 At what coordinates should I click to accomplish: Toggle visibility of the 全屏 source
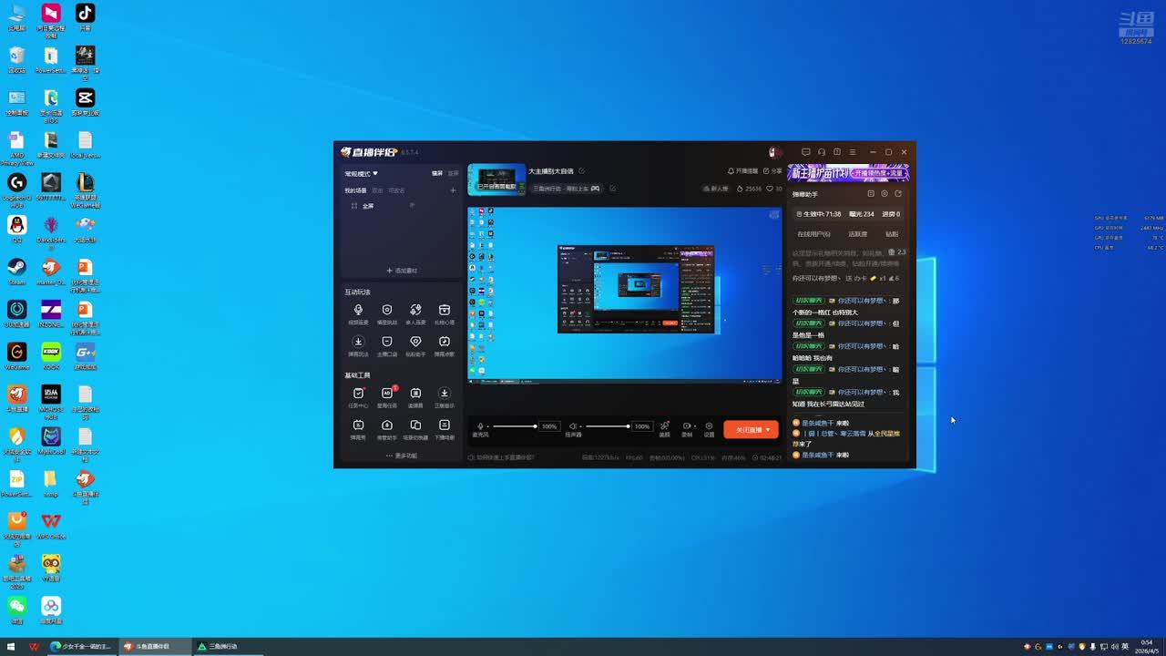412,206
